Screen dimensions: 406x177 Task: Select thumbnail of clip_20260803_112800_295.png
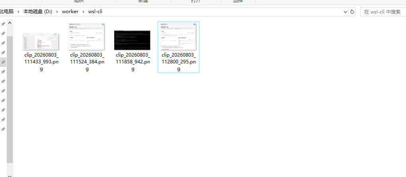click(x=178, y=37)
